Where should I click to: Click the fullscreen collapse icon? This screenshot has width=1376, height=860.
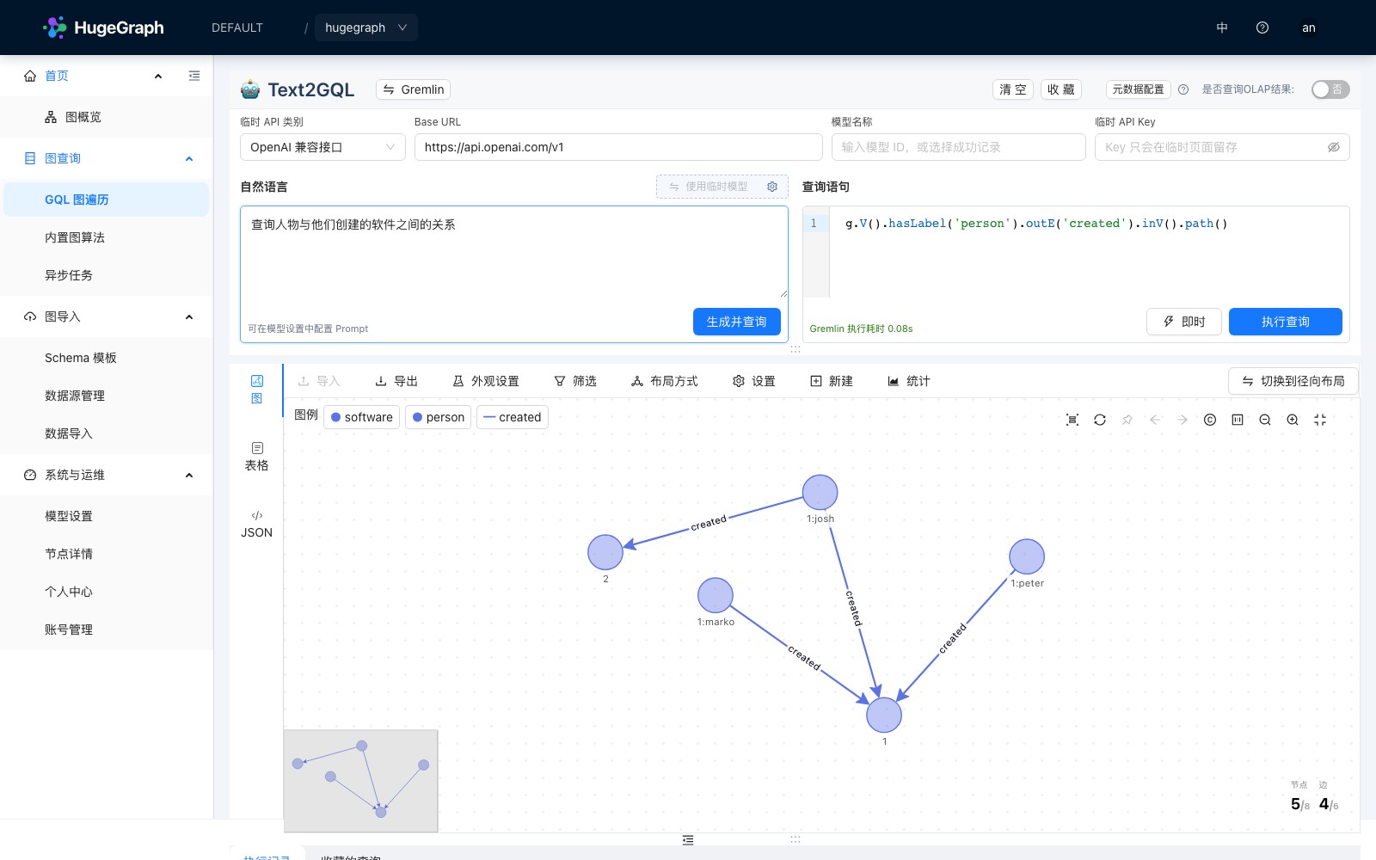[x=1320, y=420]
